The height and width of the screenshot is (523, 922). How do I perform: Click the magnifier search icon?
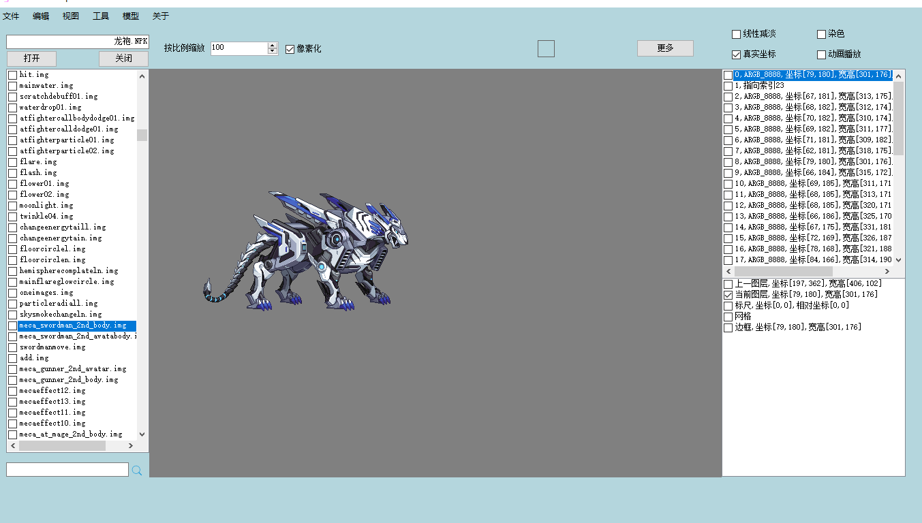[x=137, y=470]
